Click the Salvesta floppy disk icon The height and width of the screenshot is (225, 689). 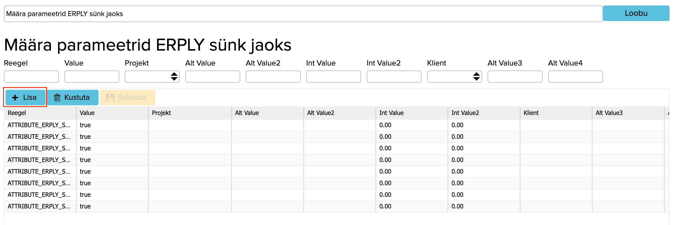tap(110, 98)
